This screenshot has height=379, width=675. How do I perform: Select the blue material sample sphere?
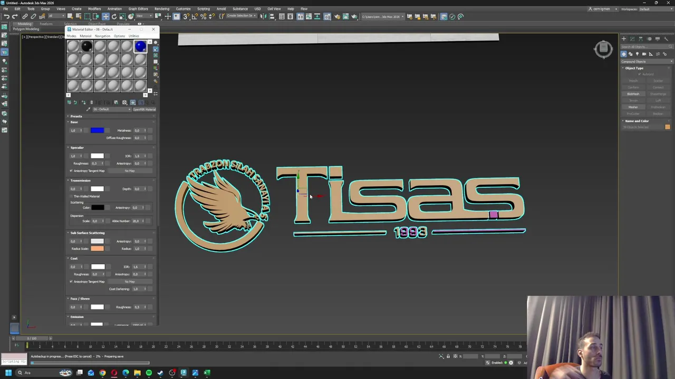point(140,47)
